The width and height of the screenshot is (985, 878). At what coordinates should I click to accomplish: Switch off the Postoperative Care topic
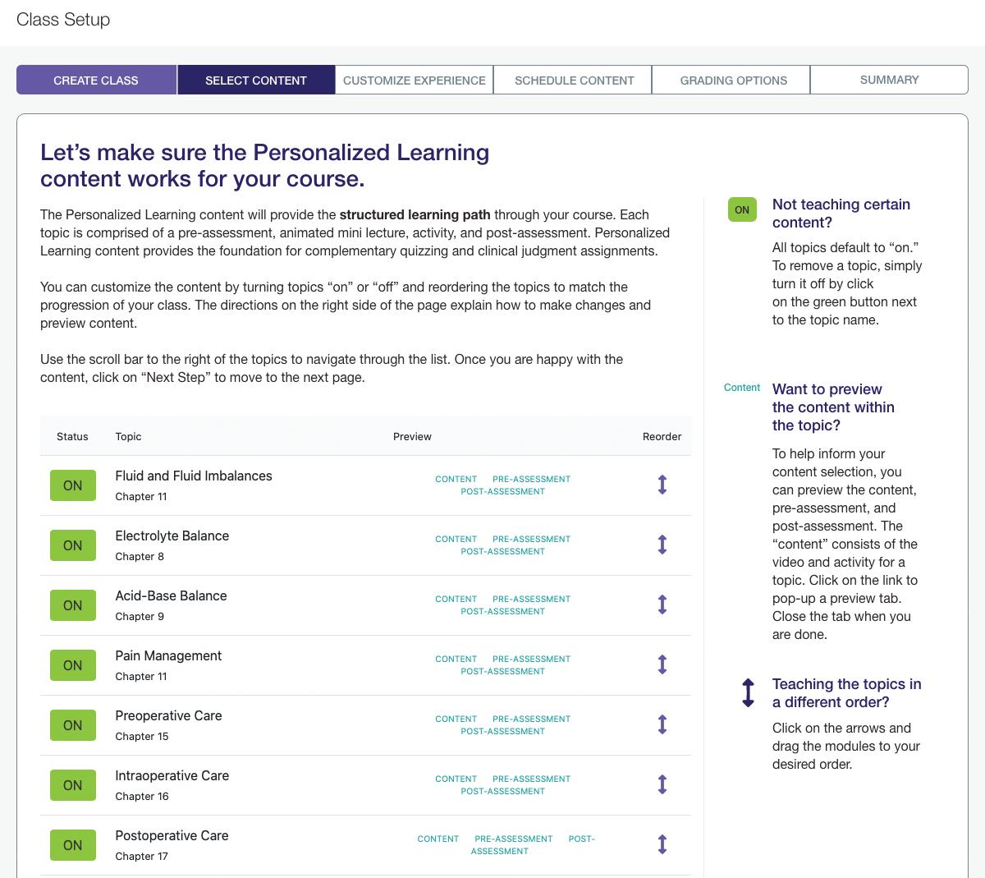[72, 845]
